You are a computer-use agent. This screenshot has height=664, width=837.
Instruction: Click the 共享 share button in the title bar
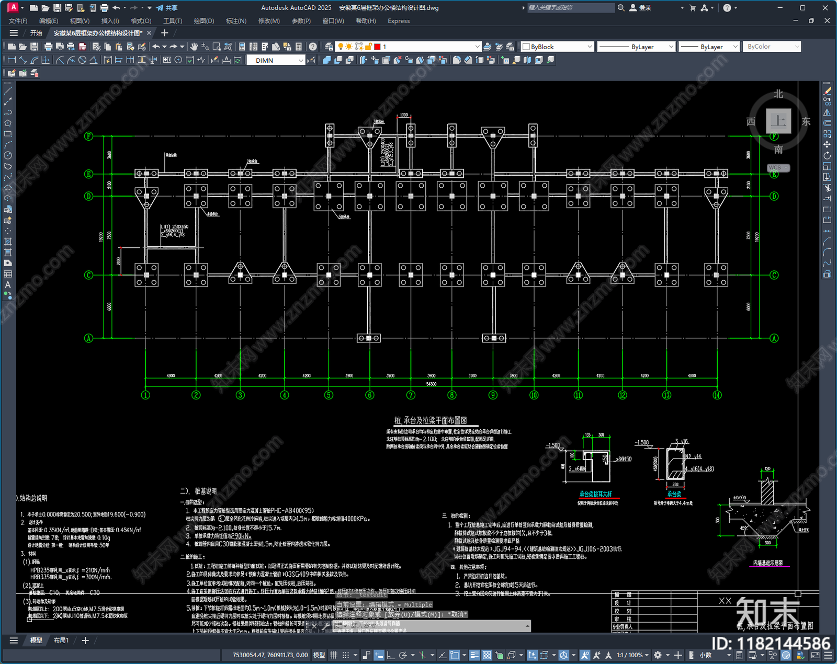click(x=167, y=8)
